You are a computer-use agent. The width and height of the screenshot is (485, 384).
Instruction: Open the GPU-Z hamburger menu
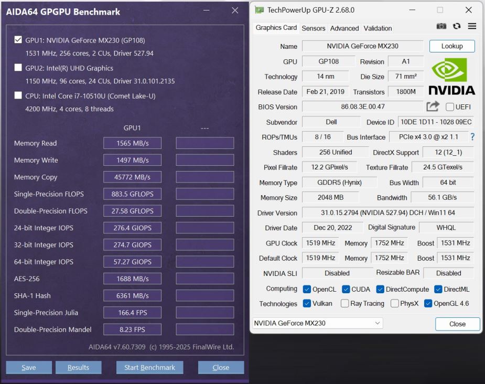472,26
